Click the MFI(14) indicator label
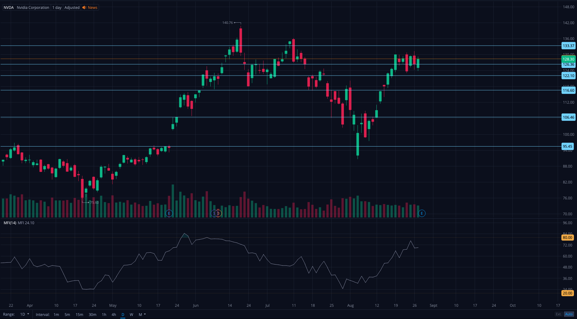Screen dimensions: 577x319 [10, 223]
